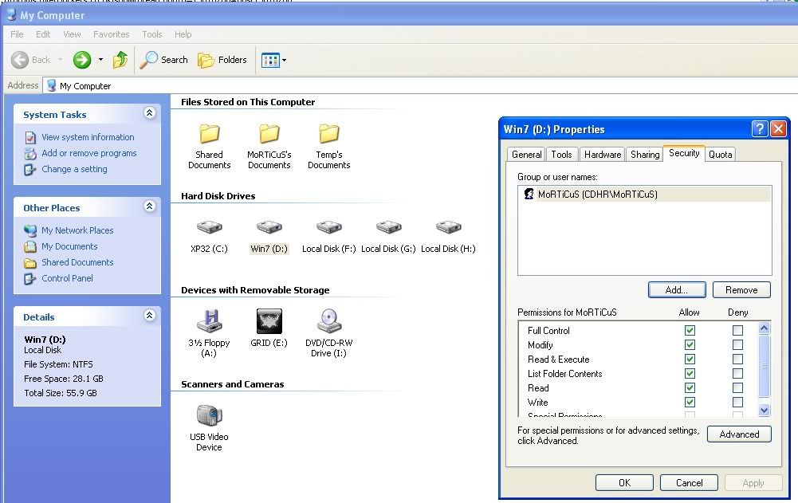This screenshot has height=503, width=798.
Task: Click the View system information icon
Action: [x=30, y=137]
